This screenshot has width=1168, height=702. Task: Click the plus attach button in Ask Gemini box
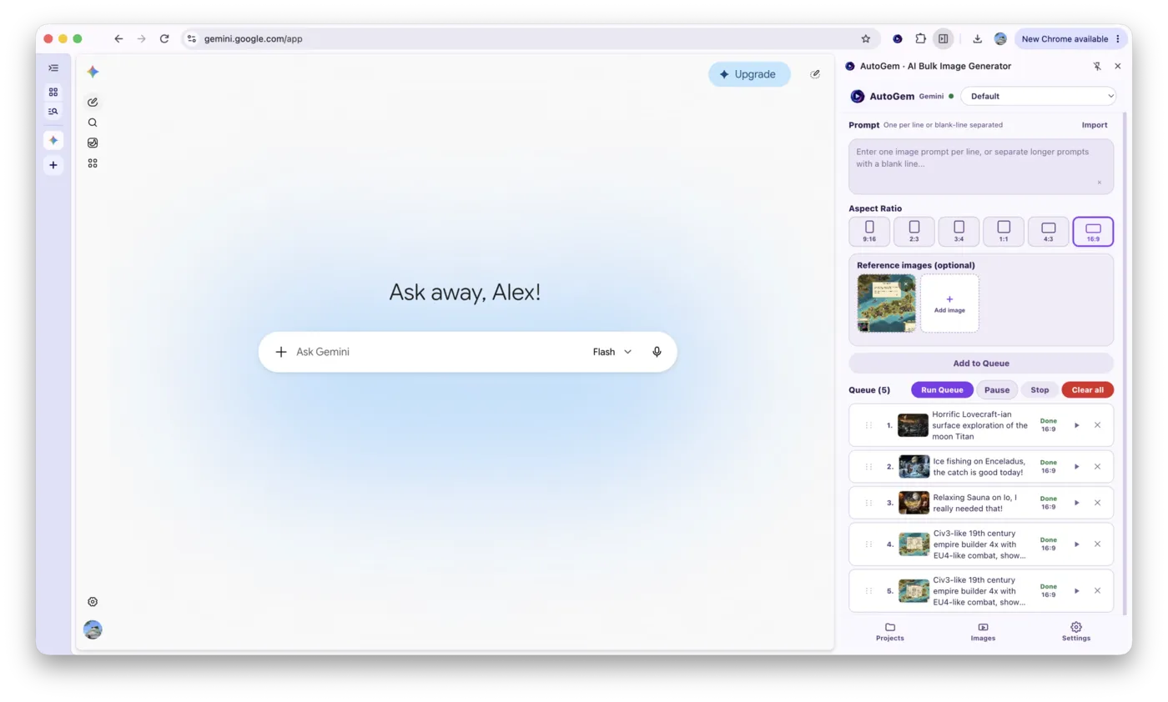(281, 352)
